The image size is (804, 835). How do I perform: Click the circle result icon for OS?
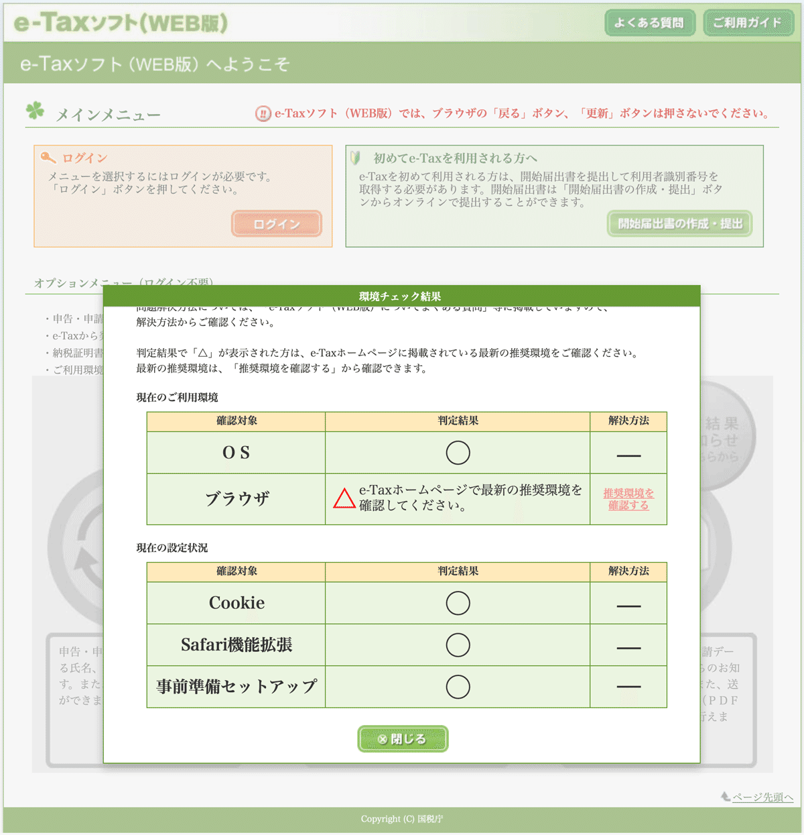[x=458, y=453]
